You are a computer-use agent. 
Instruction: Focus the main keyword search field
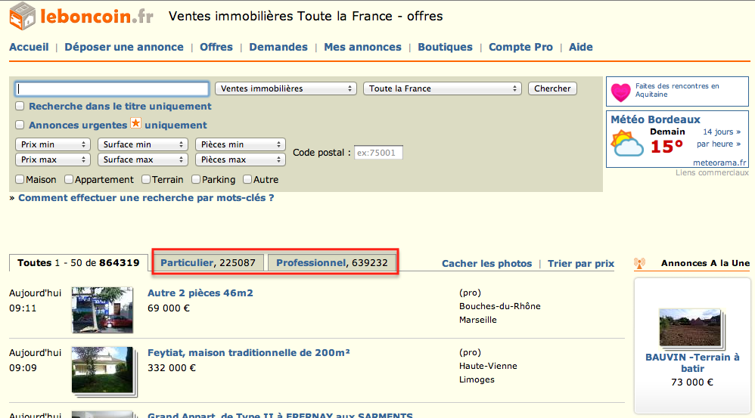[112, 88]
